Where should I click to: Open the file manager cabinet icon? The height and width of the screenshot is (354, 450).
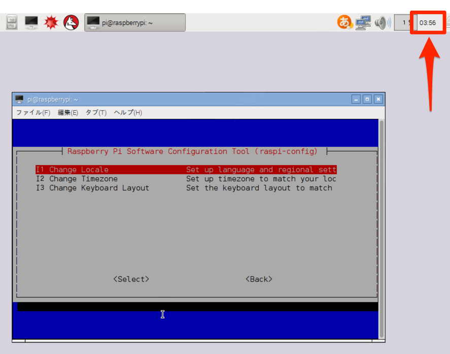[x=12, y=22]
